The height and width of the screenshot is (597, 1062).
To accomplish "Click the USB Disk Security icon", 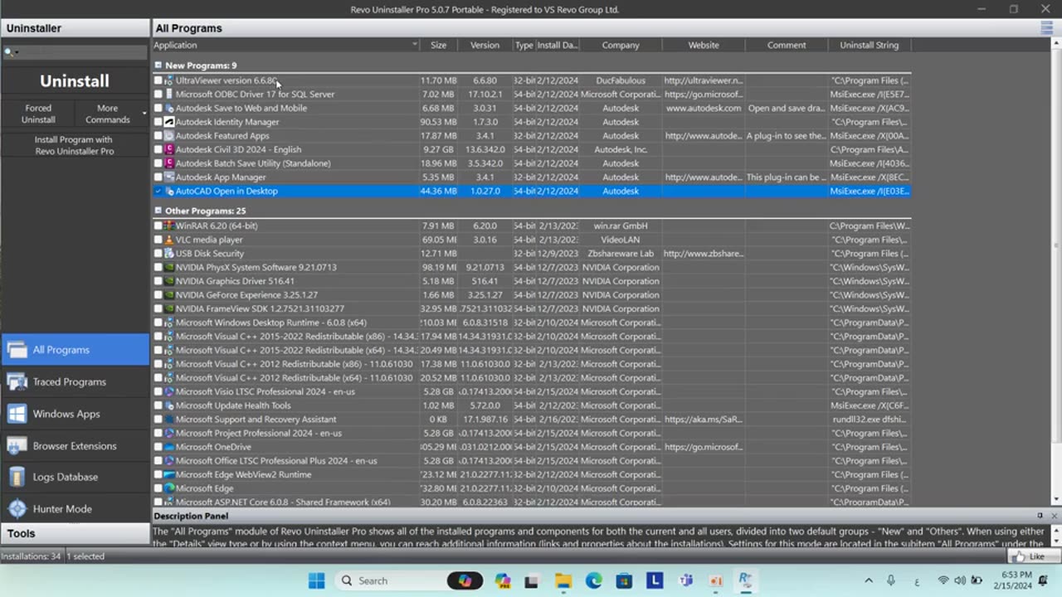I will point(169,254).
